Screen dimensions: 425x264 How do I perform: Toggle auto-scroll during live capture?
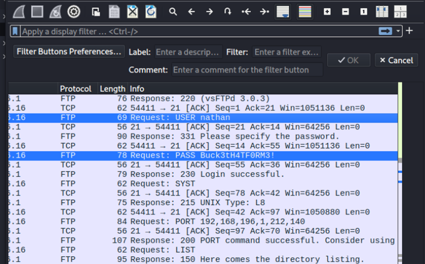[x=283, y=12]
